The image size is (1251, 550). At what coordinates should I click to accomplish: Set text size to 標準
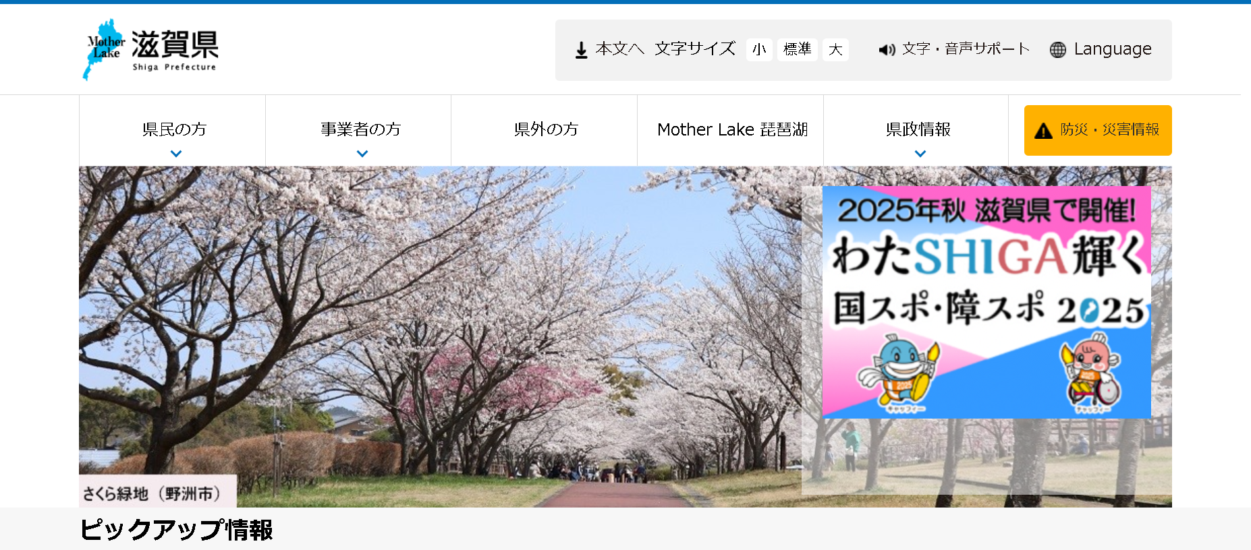click(798, 50)
